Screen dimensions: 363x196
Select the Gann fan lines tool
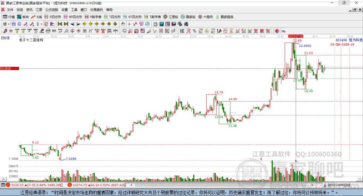coord(130,31)
